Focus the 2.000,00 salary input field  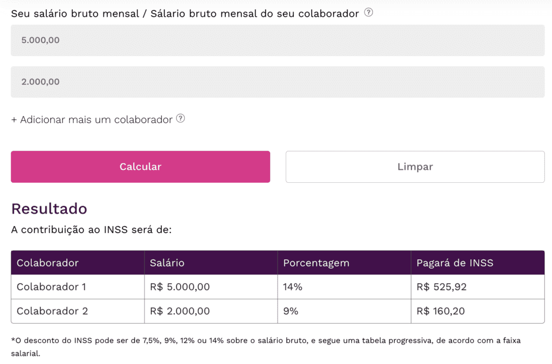point(278,81)
